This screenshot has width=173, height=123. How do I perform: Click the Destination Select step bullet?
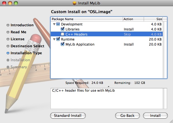point(8,46)
